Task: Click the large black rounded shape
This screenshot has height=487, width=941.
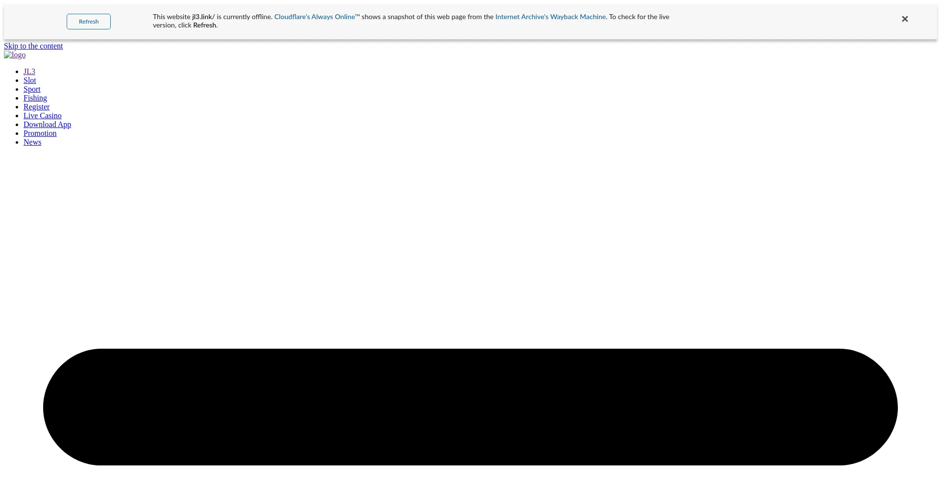Action: click(x=470, y=407)
